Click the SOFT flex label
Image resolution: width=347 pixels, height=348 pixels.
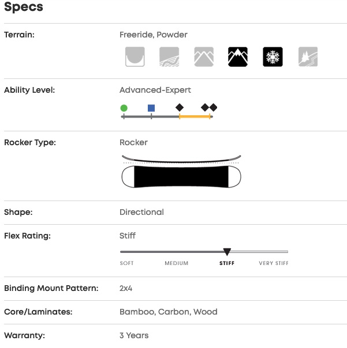pos(126,263)
